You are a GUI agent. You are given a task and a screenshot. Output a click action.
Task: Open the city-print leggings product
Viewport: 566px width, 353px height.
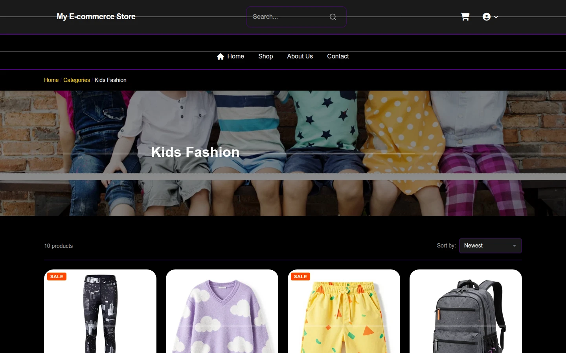(x=100, y=311)
